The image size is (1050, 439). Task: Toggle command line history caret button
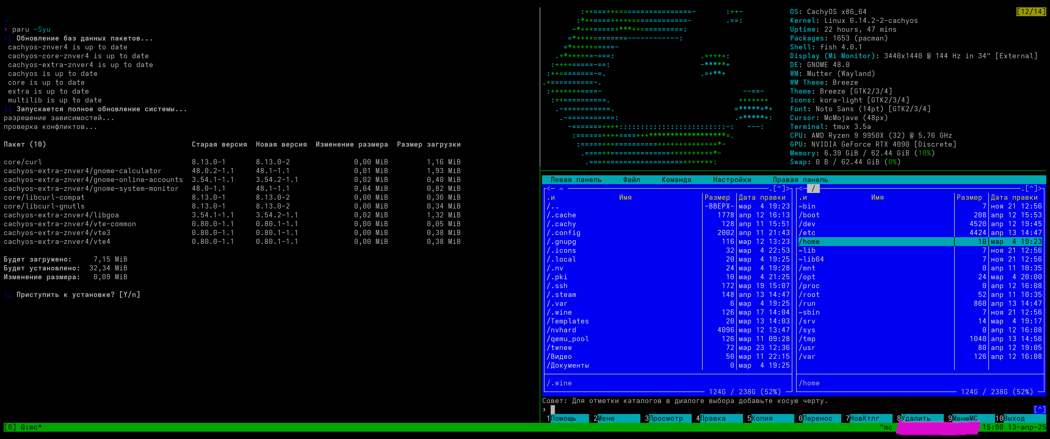click(x=1039, y=409)
